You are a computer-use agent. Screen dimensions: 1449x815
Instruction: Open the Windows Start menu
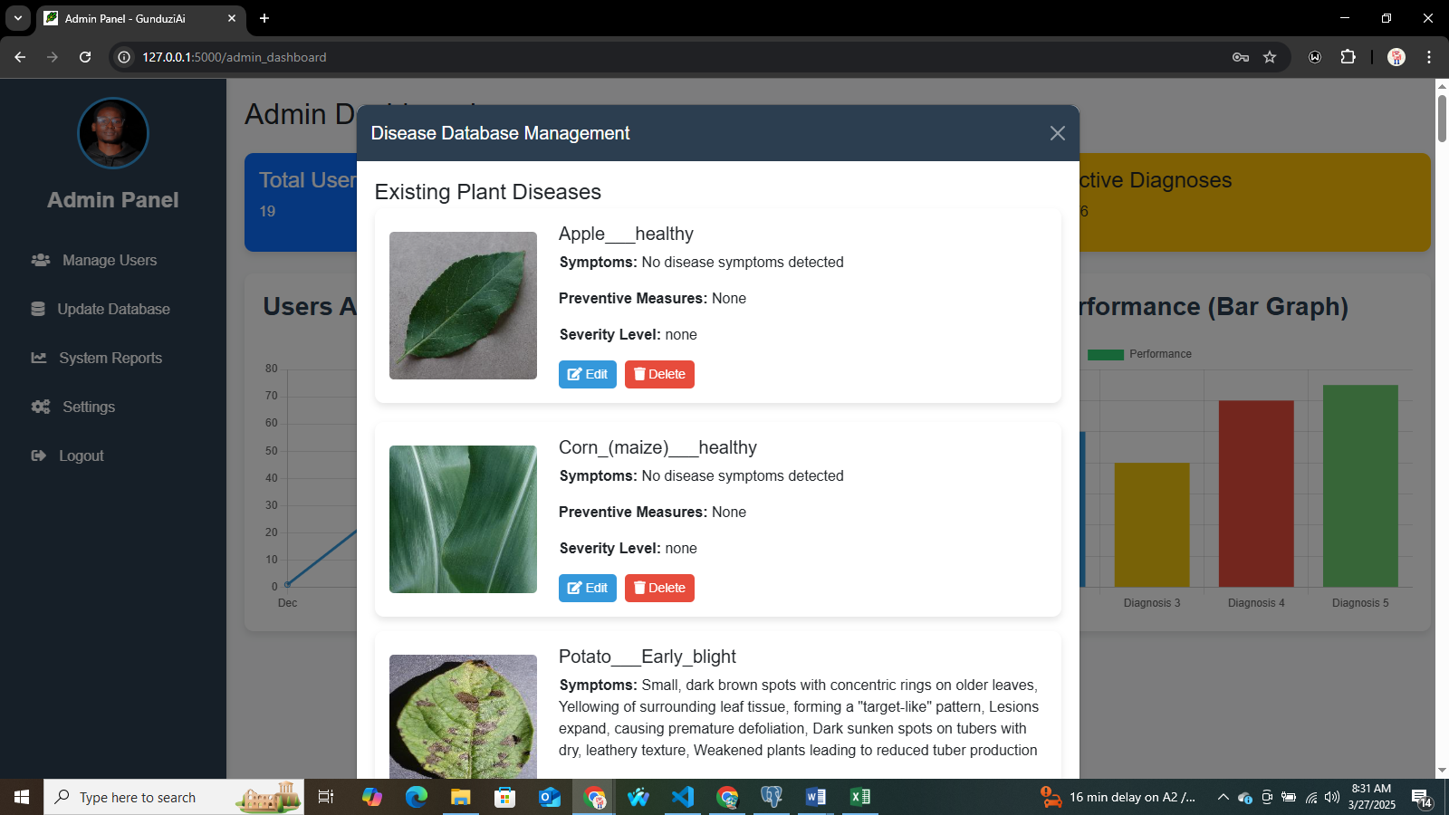click(22, 797)
